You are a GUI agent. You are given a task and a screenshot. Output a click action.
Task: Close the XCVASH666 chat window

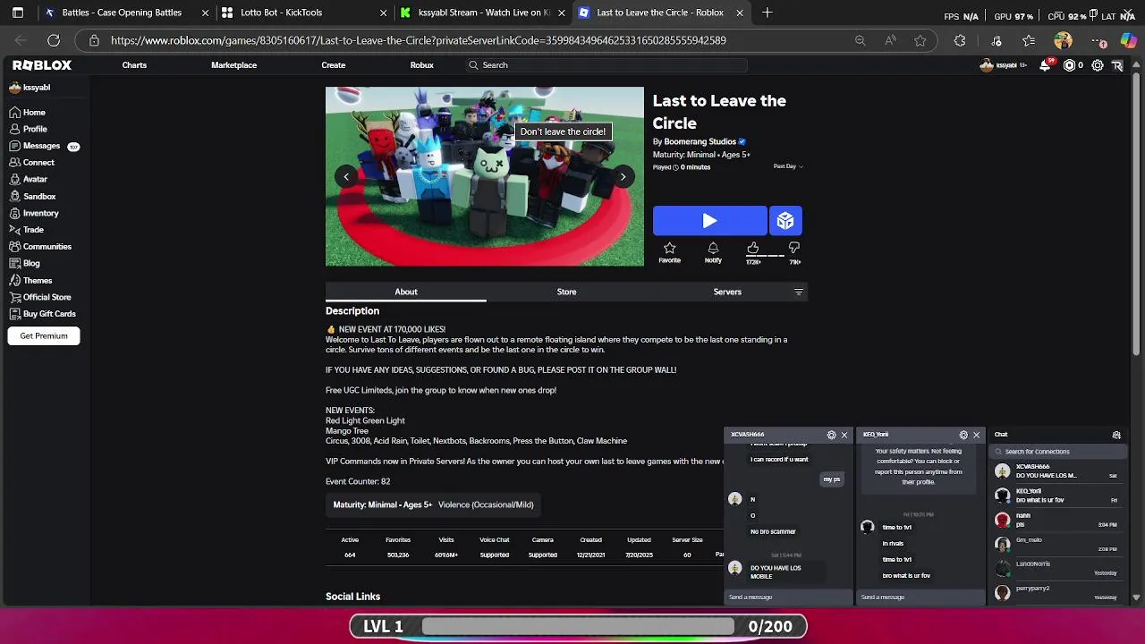coord(844,435)
